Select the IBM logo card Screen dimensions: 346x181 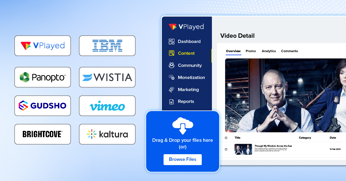point(107,46)
